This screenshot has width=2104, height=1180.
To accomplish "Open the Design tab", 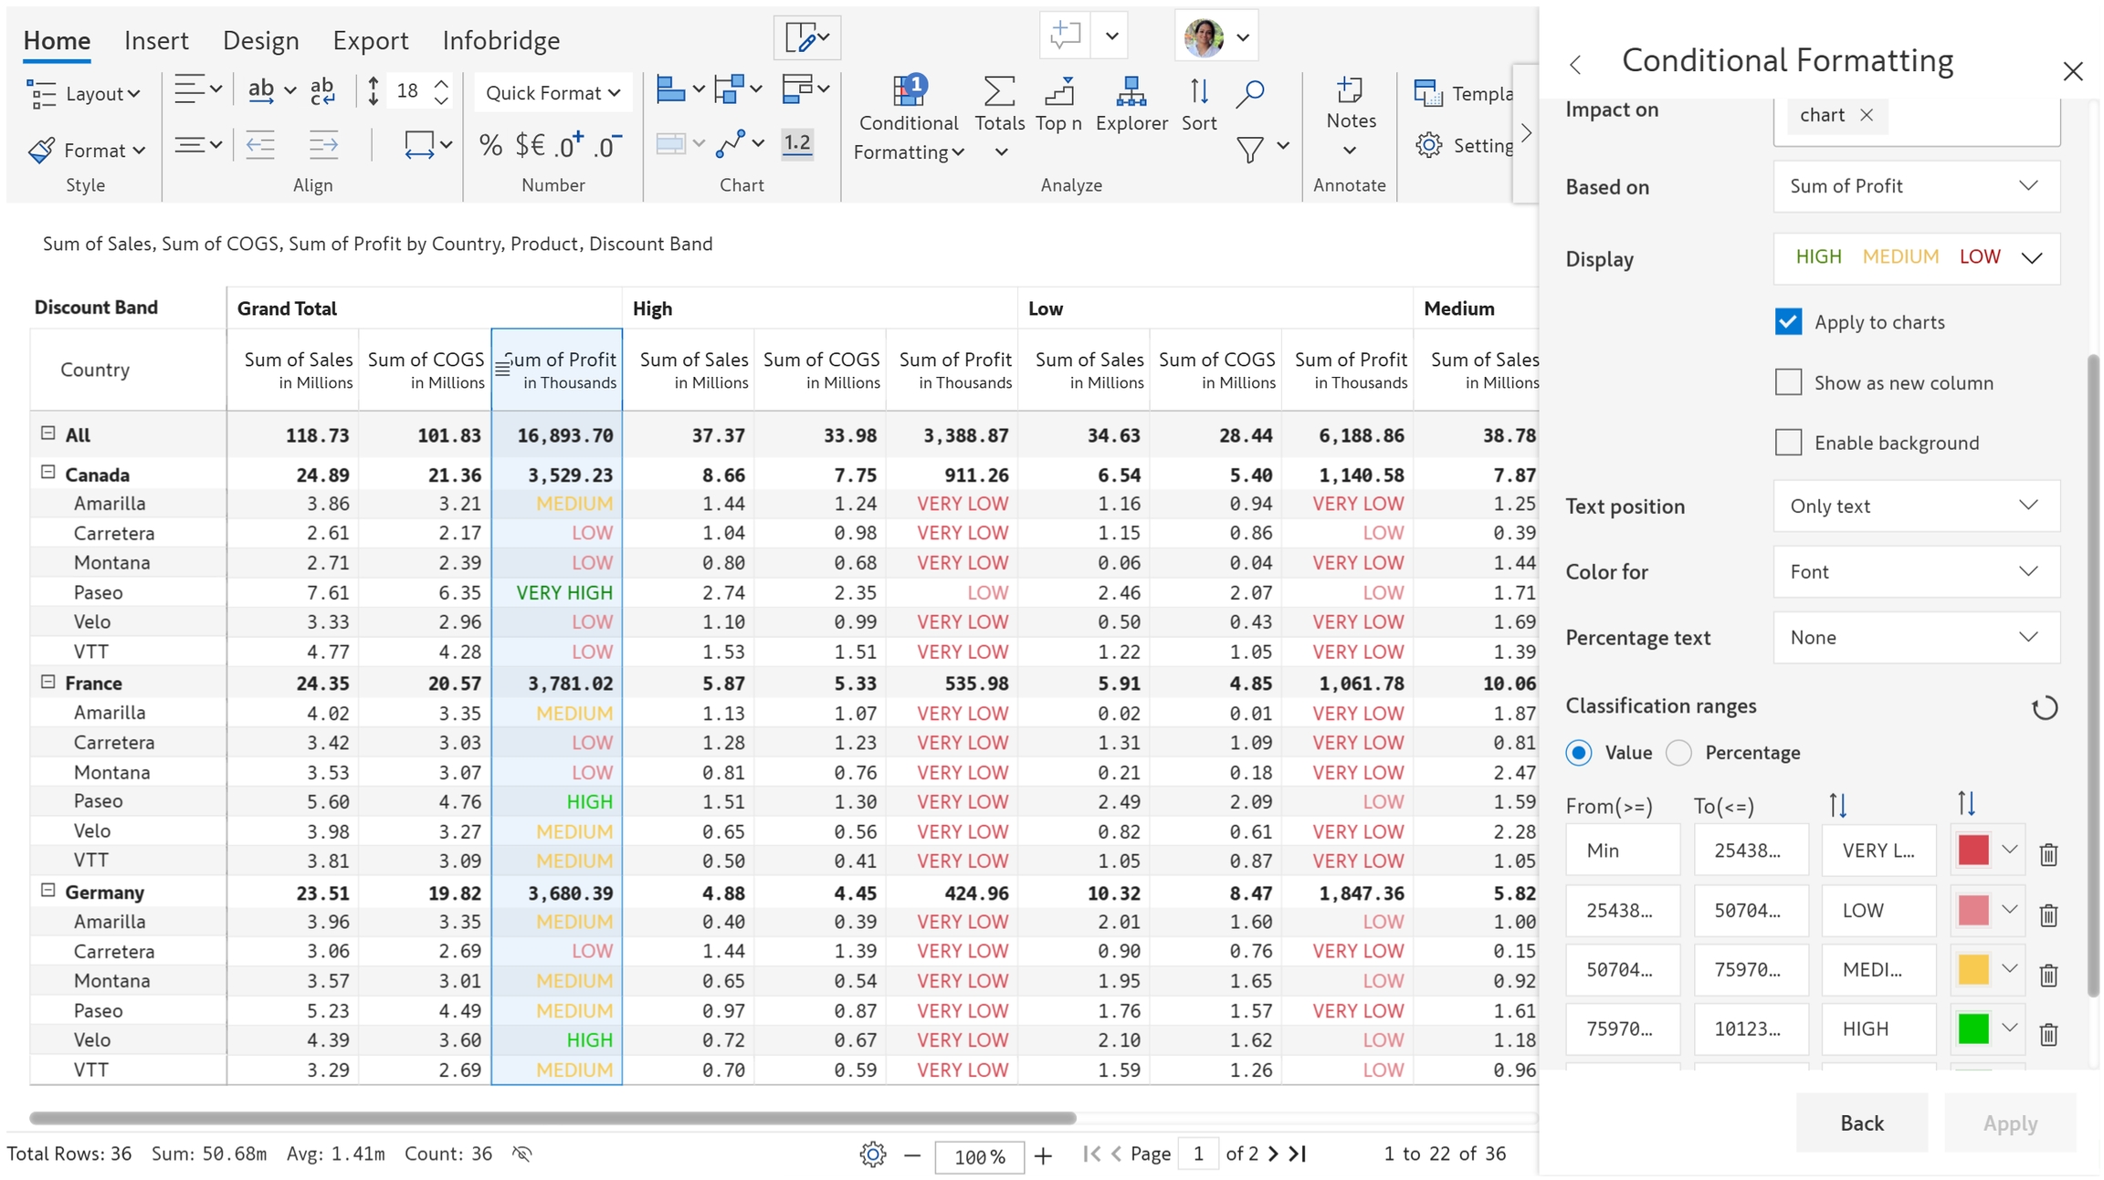I will pos(260,40).
